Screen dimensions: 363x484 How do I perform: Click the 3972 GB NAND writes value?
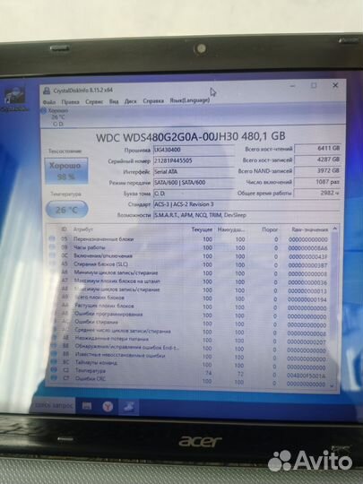pyautogui.click(x=317, y=170)
